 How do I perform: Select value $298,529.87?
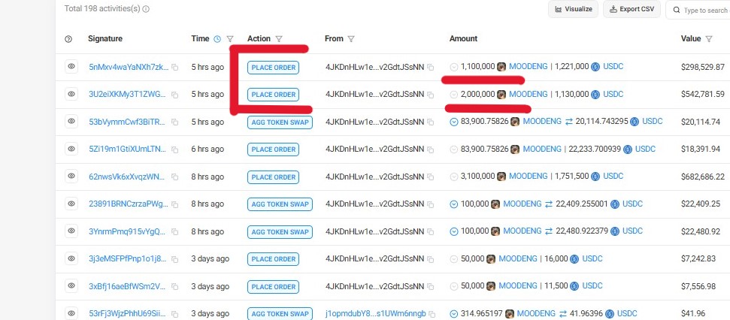702,67
